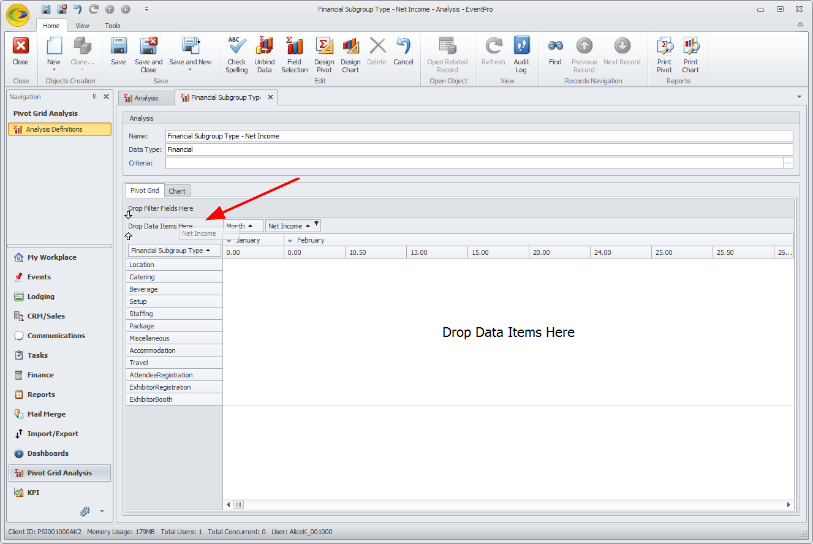
Task: Open the KPI navigation group
Action: tap(60, 493)
